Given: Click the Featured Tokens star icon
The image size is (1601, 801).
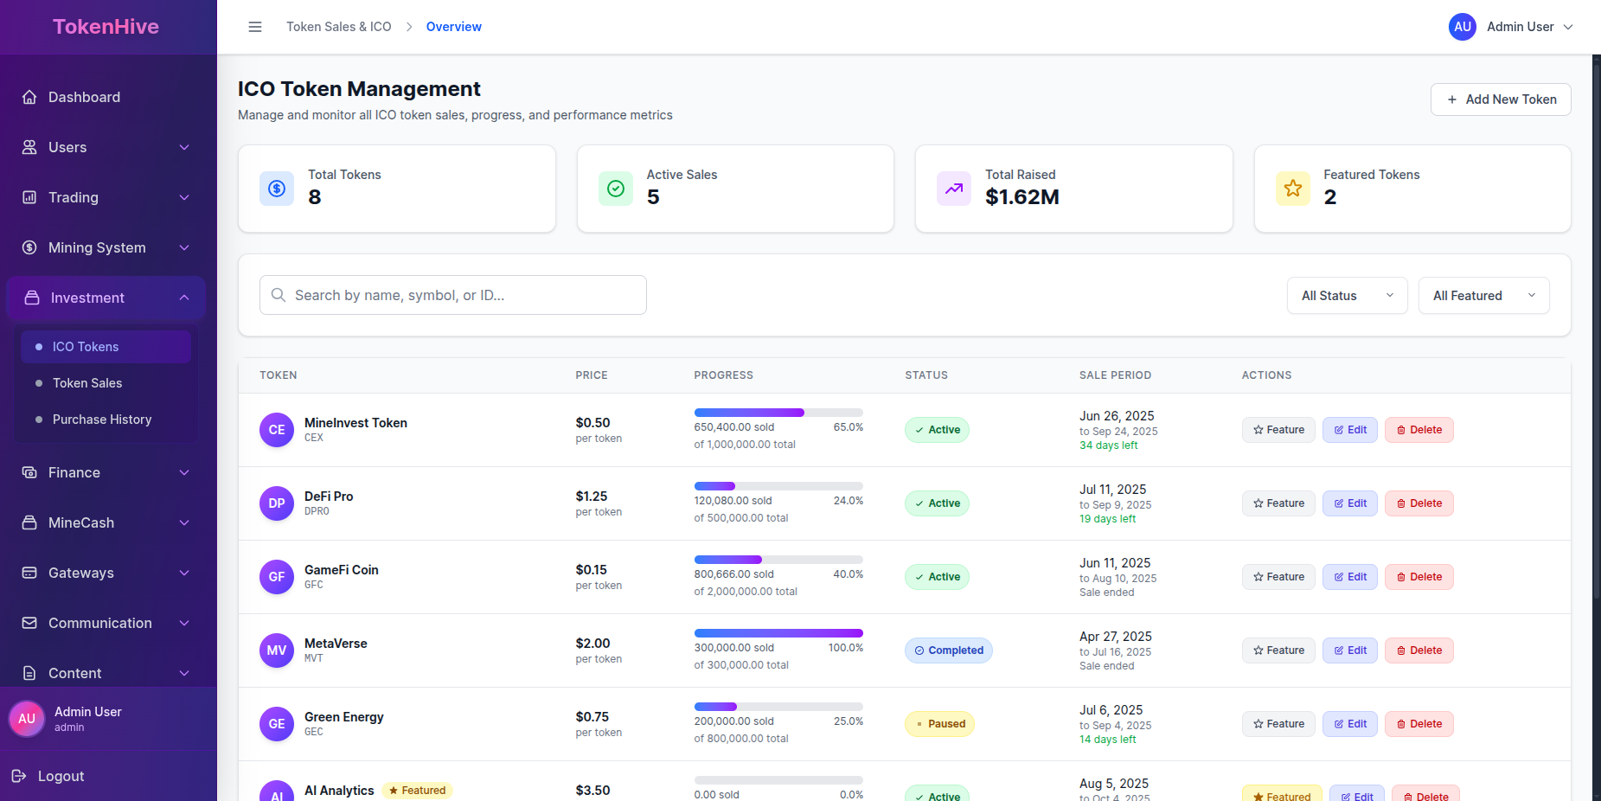Looking at the screenshot, I should [x=1293, y=189].
